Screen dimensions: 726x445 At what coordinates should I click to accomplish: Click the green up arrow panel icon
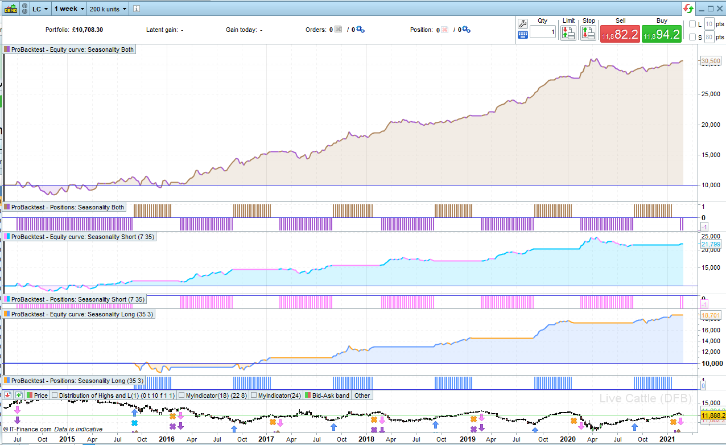[x=19, y=395]
